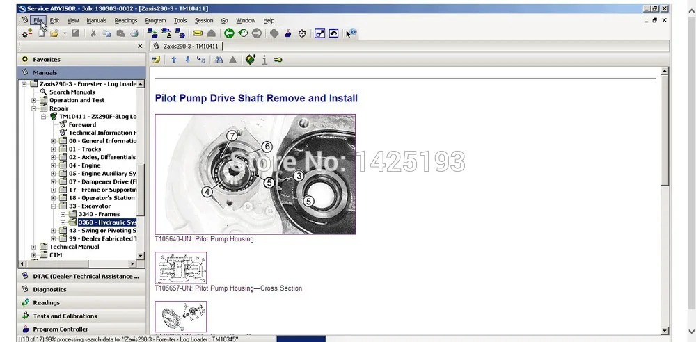Click the grey triangle icon in document toolbar
This screenshot has height=342, width=696.
pyautogui.click(x=232, y=60)
